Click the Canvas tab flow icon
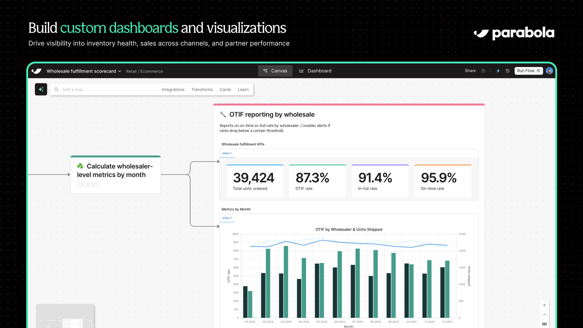Screen dimensions: 583x328 point(265,71)
